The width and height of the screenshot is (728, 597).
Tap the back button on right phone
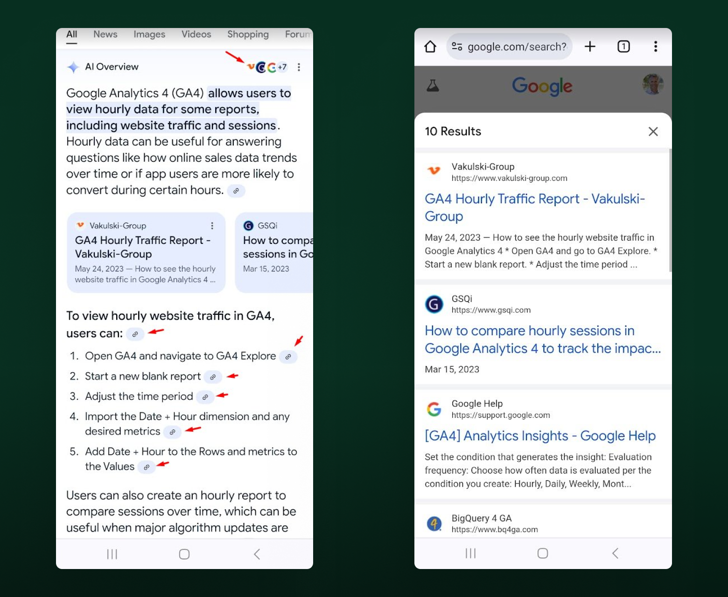(615, 553)
